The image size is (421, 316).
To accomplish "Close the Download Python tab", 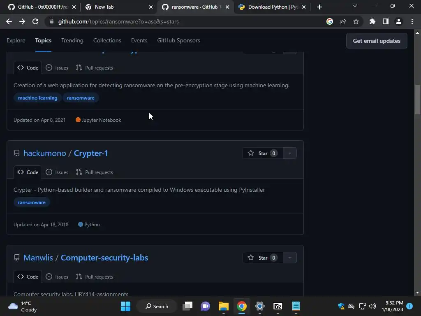I will 304,7.
